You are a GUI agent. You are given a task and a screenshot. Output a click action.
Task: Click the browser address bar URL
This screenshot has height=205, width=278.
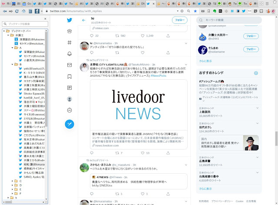[x=76, y=11]
